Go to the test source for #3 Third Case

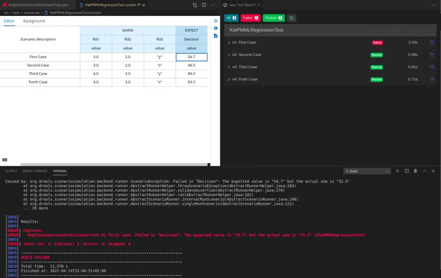pos(432,67)
